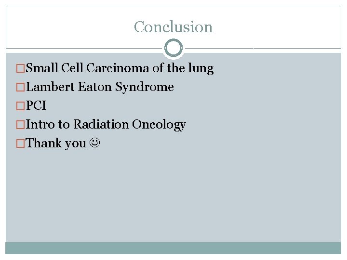Click the PCI text
Viewport: 347px width, 260px height.
[x=36, y=106]
